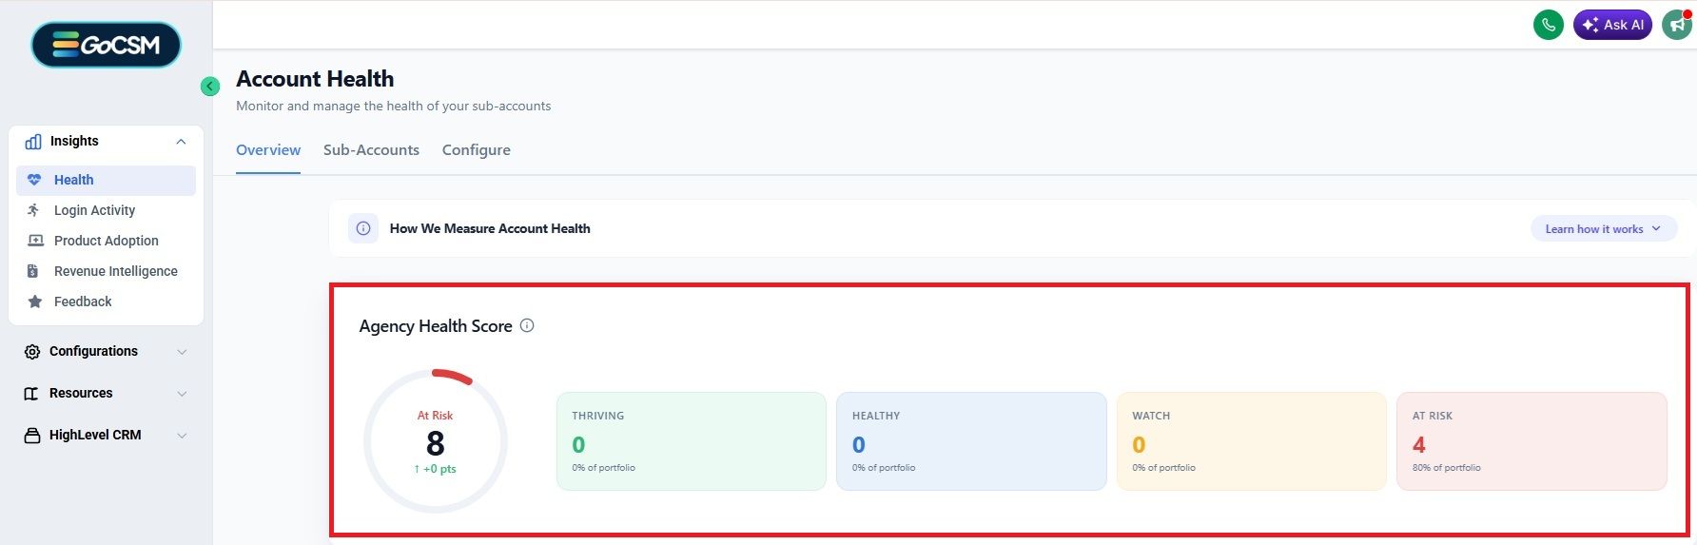The height and width of the screenshot is (545, 1697).
Task: Click the Login Activity running figure icon
Action: click(34, 210)
